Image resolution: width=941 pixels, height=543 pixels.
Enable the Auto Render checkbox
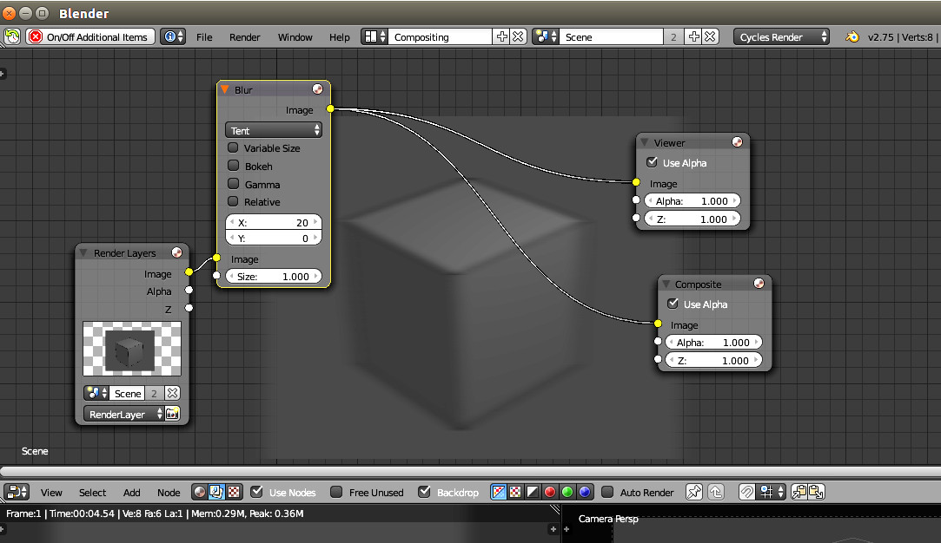pyautogui.click(x=607, y=492)
